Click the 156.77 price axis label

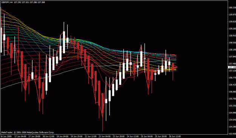[x=233, y=78]
